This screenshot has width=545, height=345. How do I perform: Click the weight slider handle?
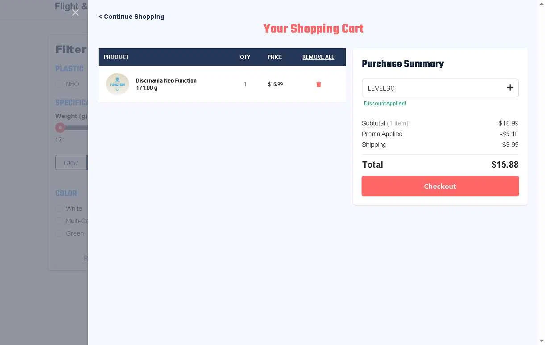60,128
